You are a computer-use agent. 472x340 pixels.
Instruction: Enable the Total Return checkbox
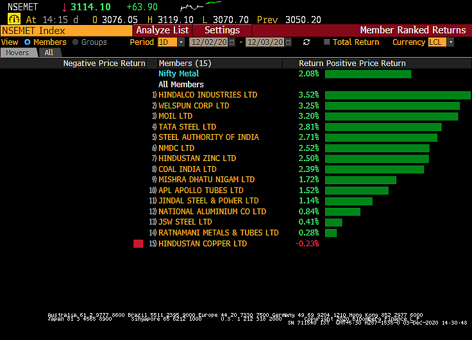coord(326,42)
